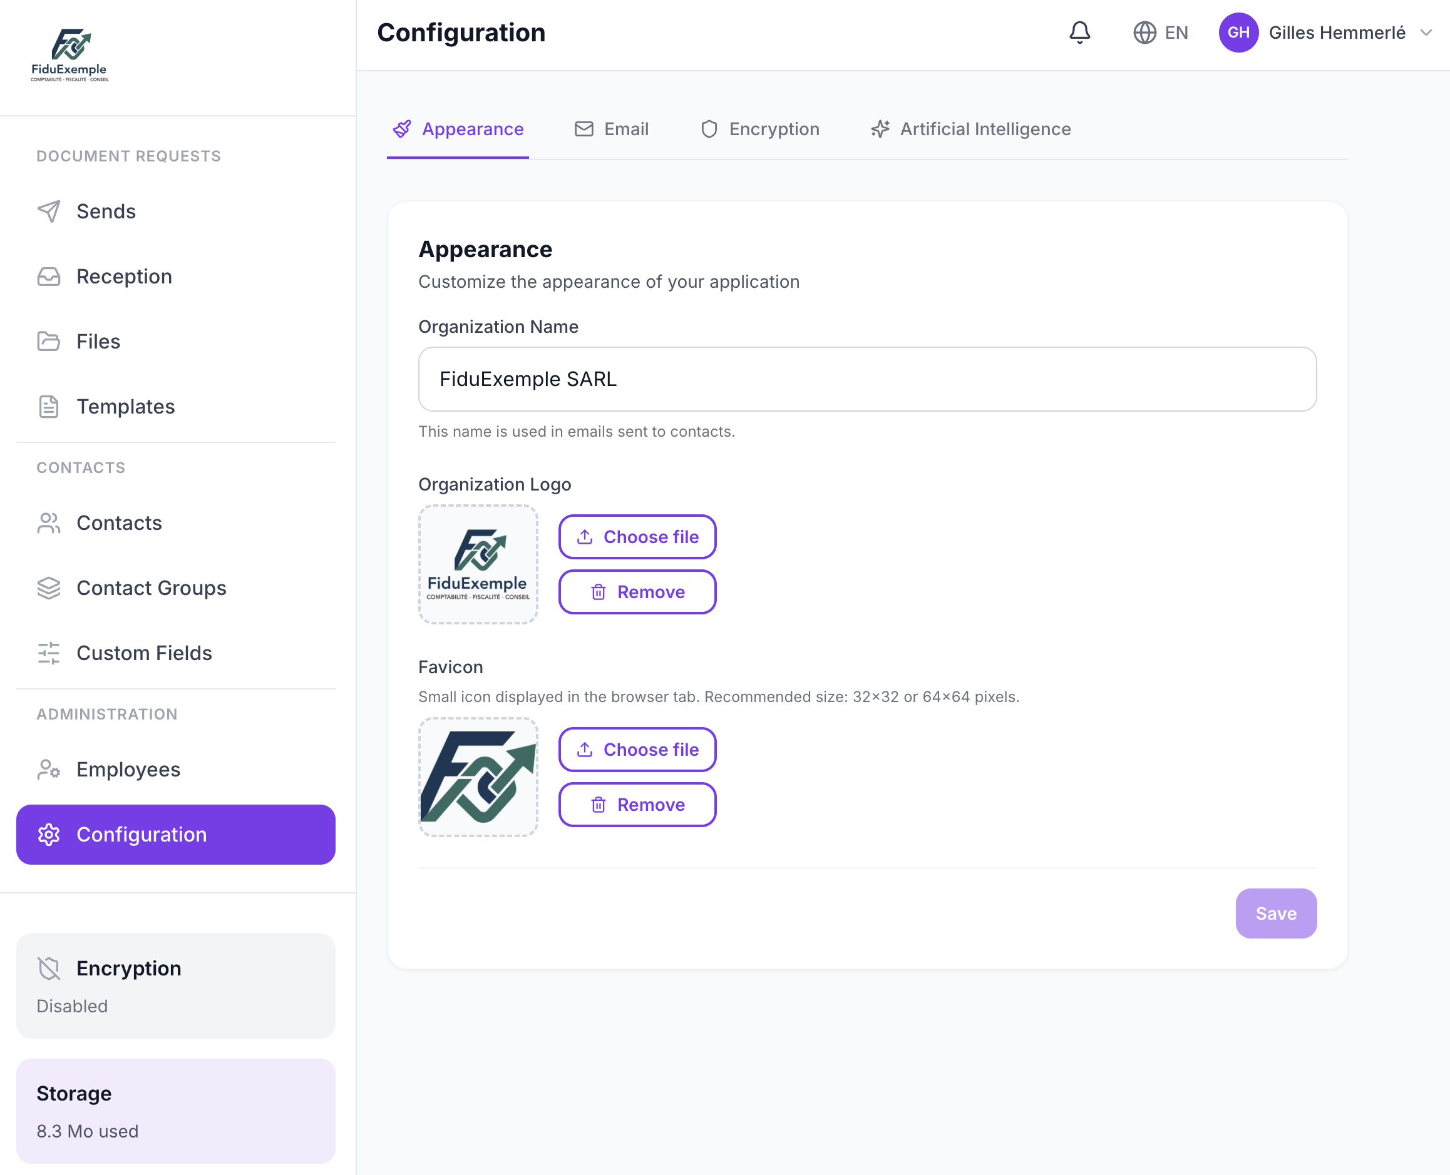Open the Artificial Intelligence tab

970,129
